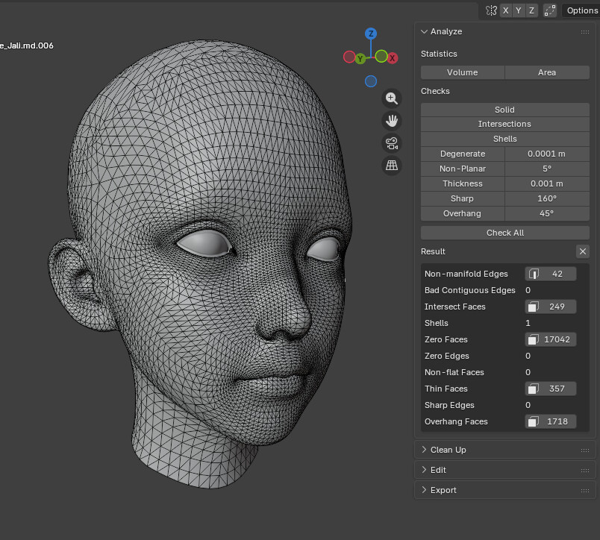The width and height of the screenshot is (600, 540).
Task: Click the Export panel drag grip
Action: coord(584,490)
